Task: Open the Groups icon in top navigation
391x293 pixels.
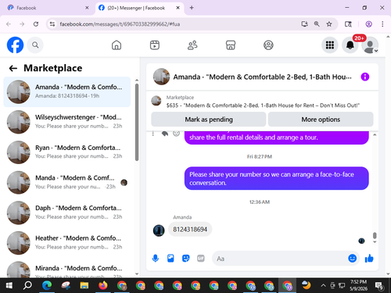Action: point(268,45)
